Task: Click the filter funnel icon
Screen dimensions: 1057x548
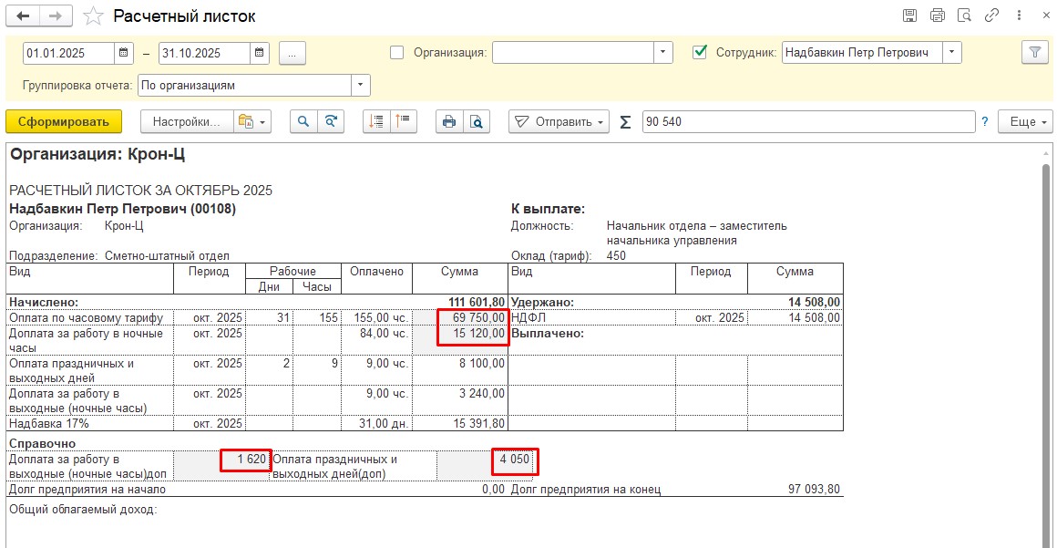Action: [1034, 53]
